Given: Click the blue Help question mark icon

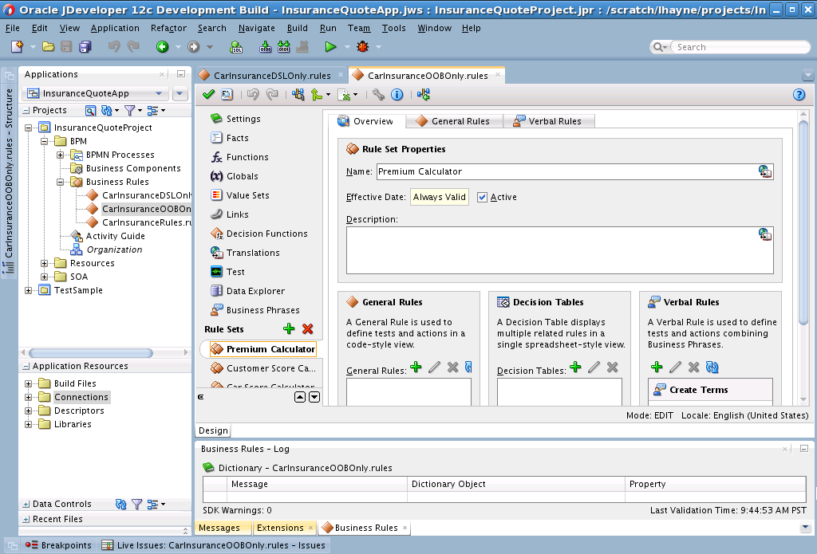Looking at the screenshot, I should (x=799, y=94).
